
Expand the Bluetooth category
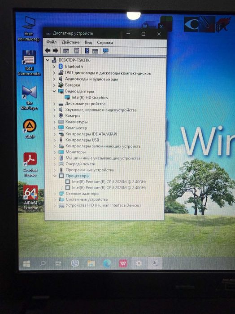(x=54, y=66)
